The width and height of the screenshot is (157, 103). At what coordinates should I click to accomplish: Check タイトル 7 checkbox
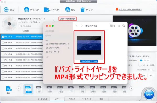pyautogui.click(x=3, y=71)
